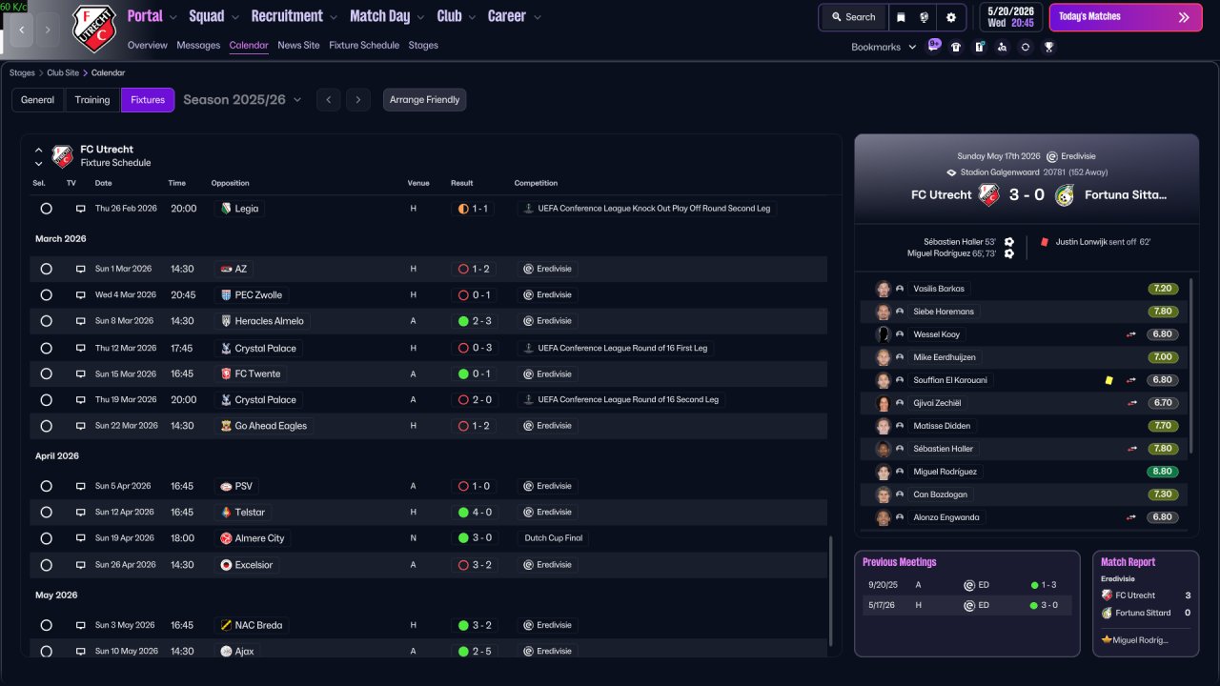
Task: Click Vasilis Barkas player portrait
Action: (x=884, y=289)
